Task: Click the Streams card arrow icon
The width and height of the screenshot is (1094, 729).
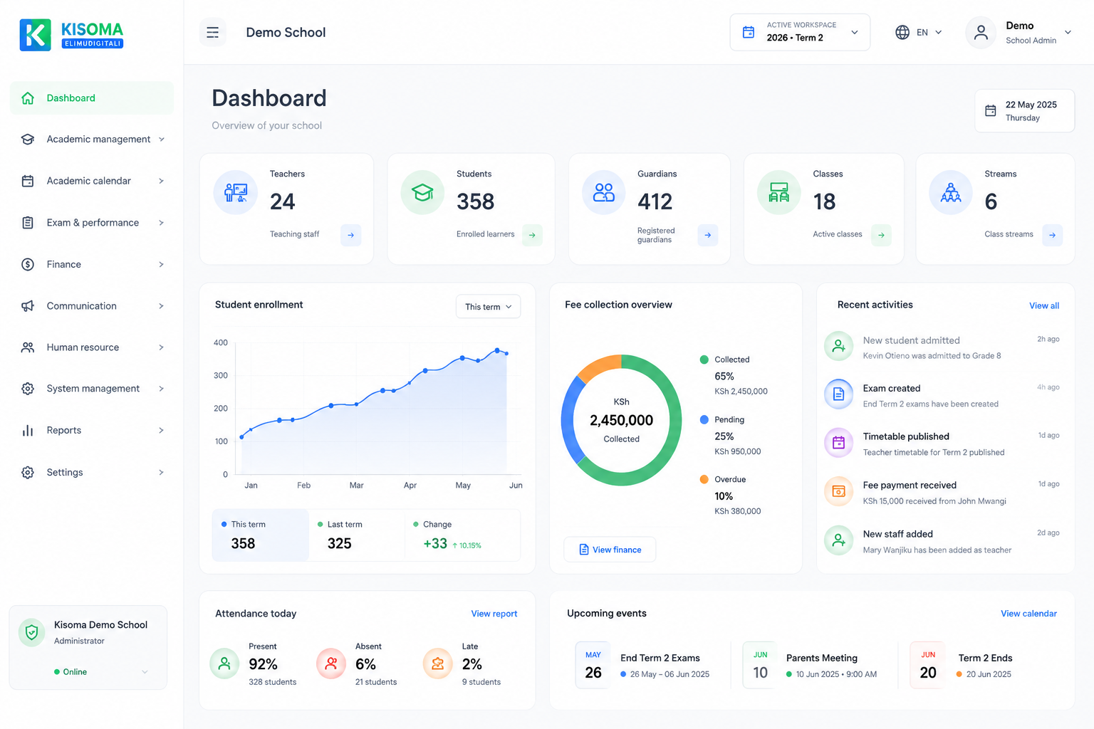Action: pyautogui.click(x=1052, y=235)
